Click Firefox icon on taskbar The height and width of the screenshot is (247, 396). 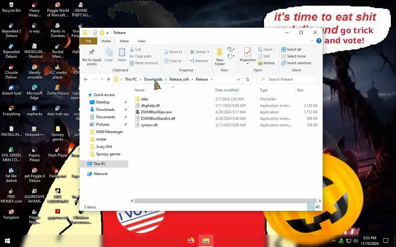pyautogui.click(x=191, y=241)
